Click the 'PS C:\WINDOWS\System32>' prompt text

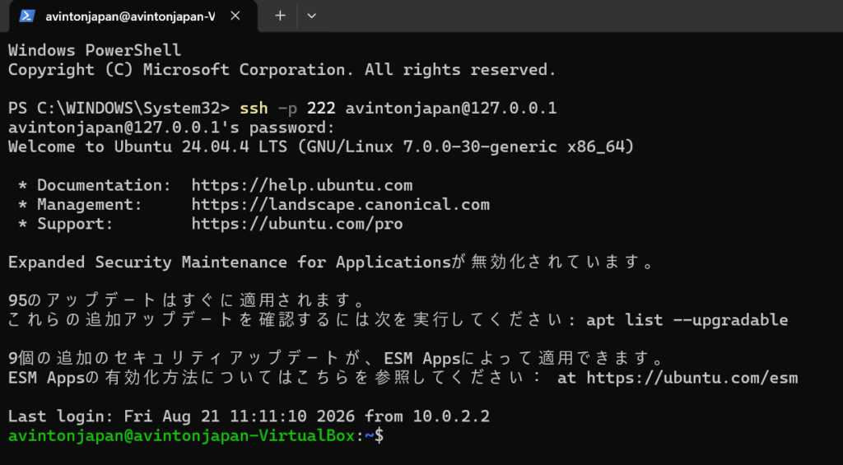(x=119, y=109)
